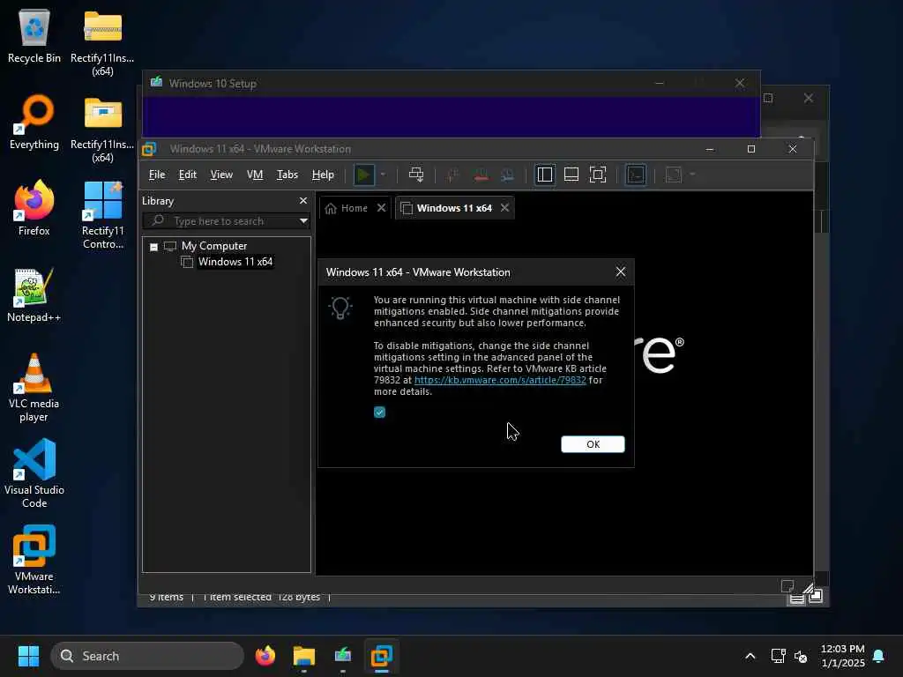Collapse the My Computer tree node
The height and width of the screenshot is (677, 903).
[x=153, y=247]
